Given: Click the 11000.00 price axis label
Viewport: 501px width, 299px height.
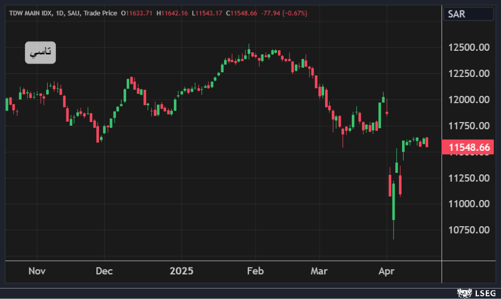Looking at the screenshot, I should click(469, 204).
